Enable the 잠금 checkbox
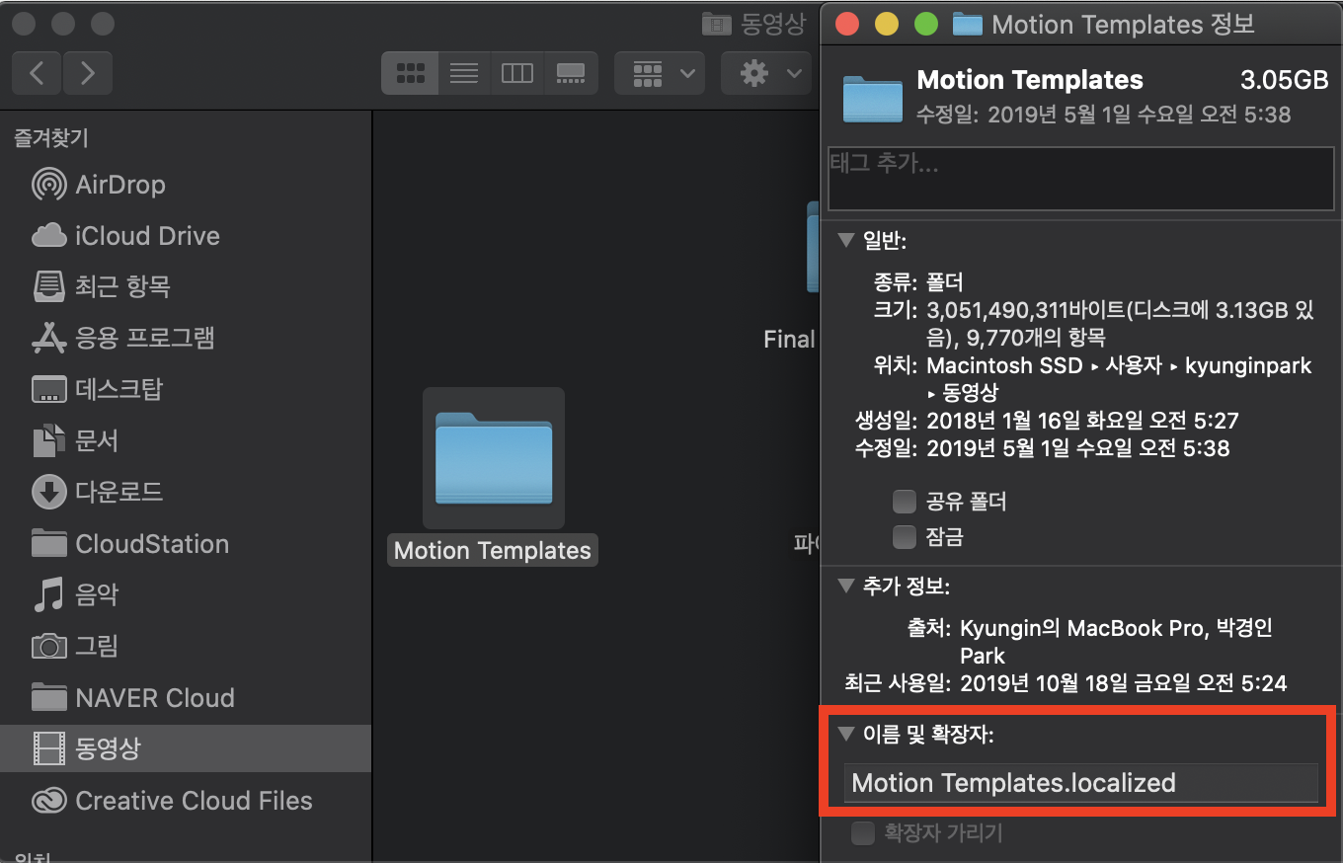Viewport: 1343px width, 863px height. coord(905,537)
